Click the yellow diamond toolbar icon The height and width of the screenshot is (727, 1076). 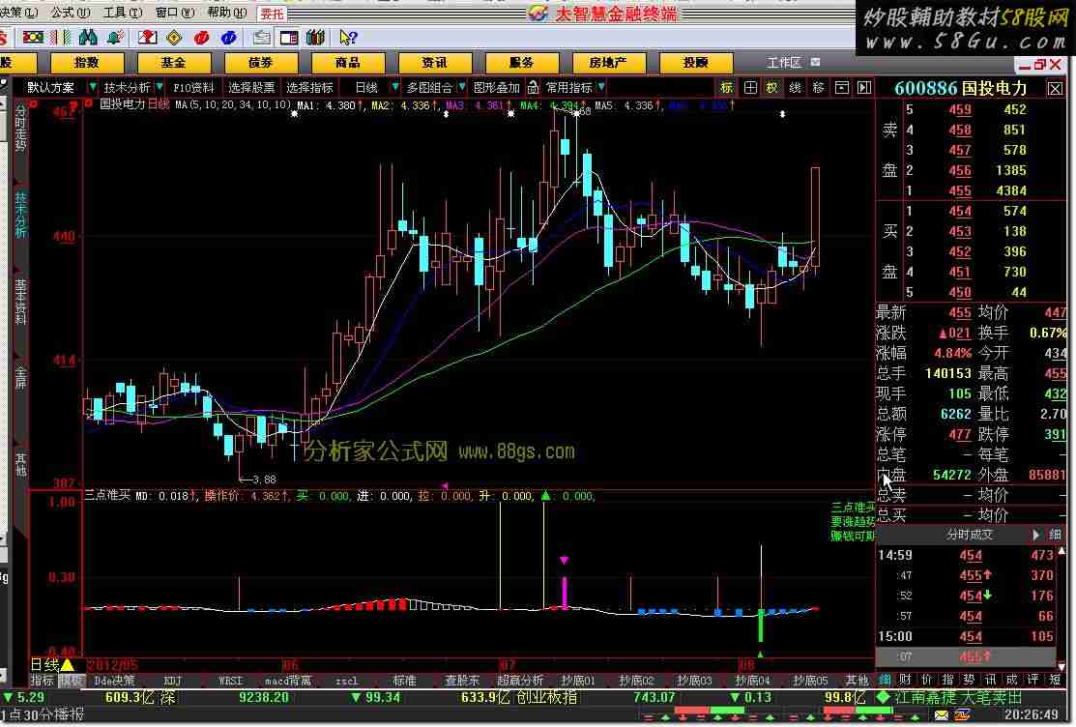(174, 38)
